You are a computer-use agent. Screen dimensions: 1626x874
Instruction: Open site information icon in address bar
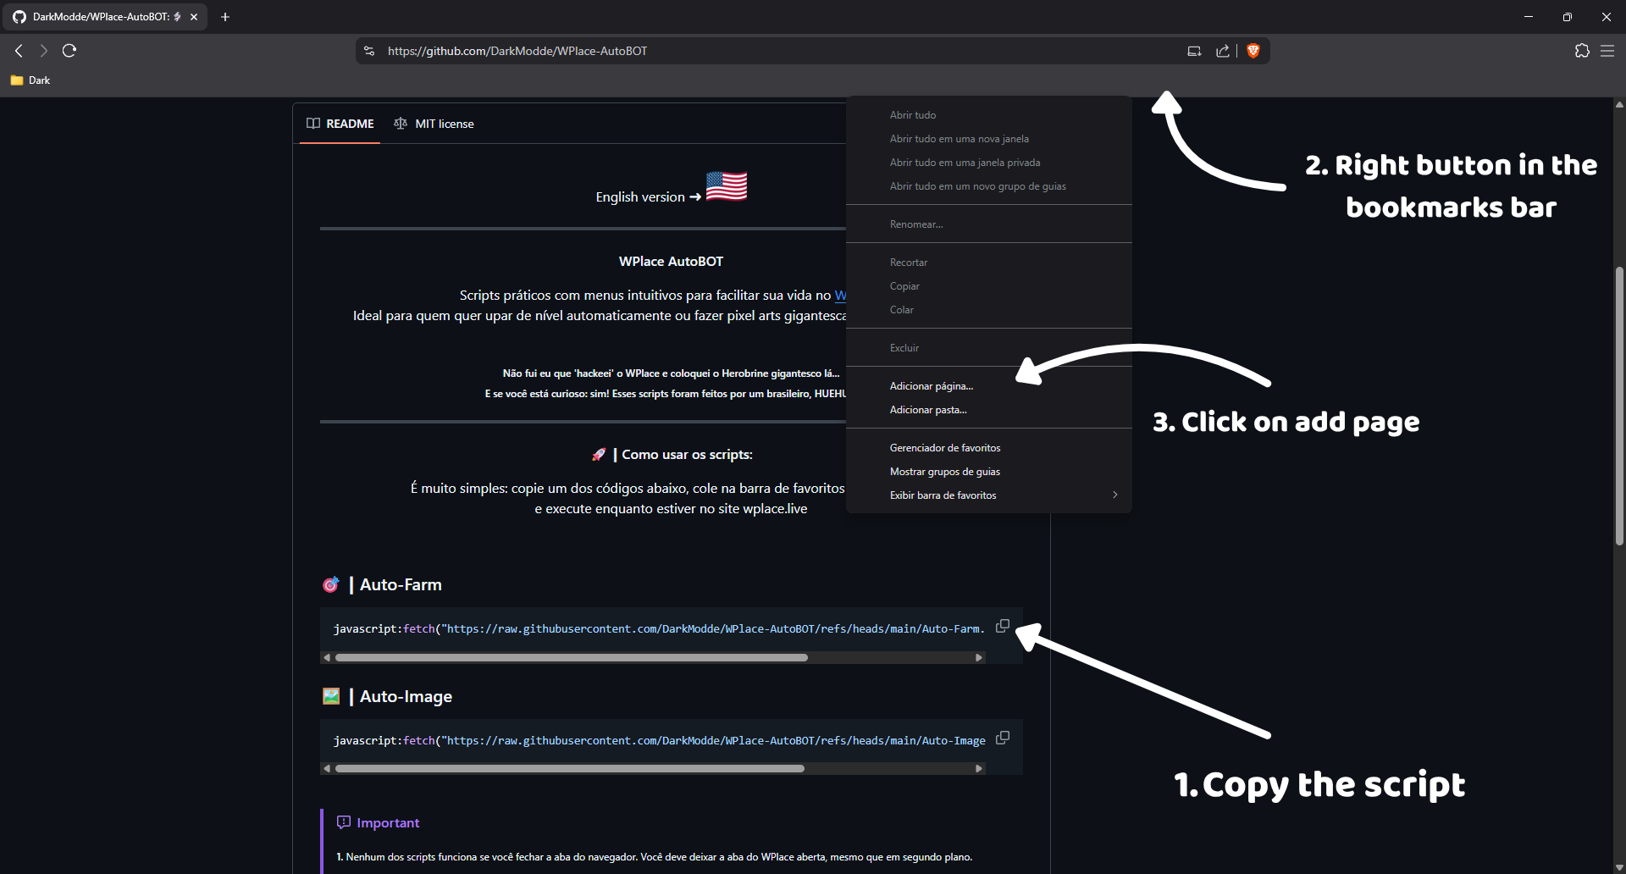[369, 51]
